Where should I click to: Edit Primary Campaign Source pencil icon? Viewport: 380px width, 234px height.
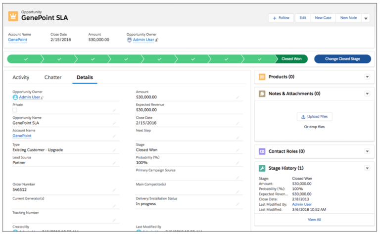click(x=237, y=178)
